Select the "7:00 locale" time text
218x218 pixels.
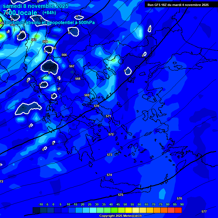pyautogui.click(x=20, y=13)
